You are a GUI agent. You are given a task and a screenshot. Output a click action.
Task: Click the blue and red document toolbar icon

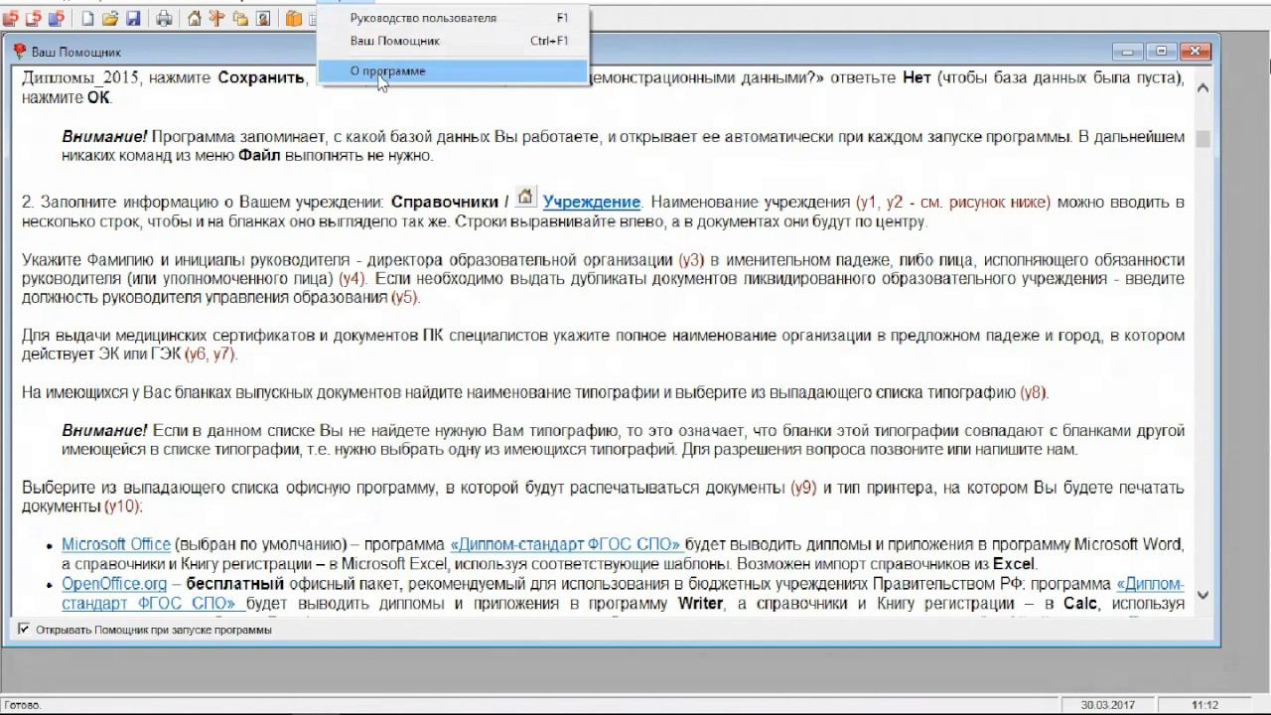pyautogui.click(x=55, y=19)
